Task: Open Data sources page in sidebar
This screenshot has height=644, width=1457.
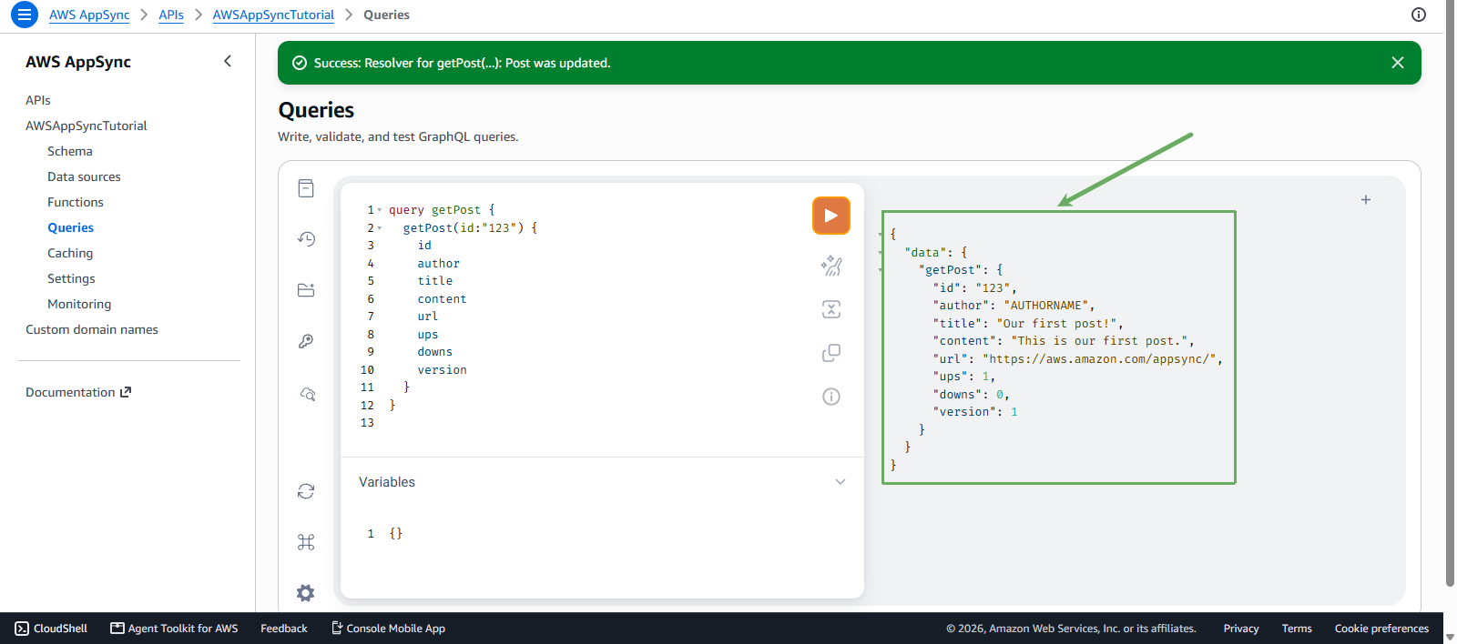Action: (x=84, y=176)
